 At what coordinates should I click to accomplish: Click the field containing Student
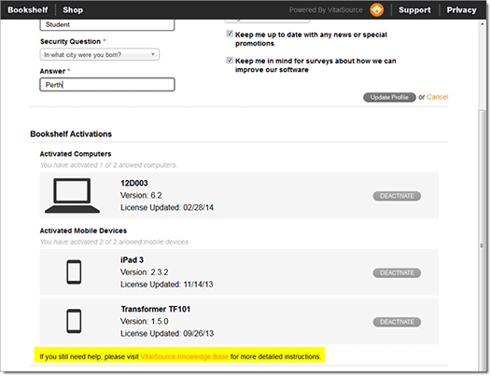pos(107,25)
